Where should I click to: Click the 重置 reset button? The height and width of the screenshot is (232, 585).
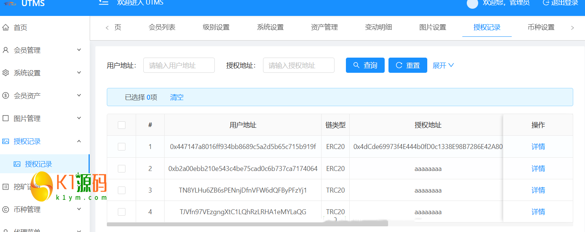(408, 65)
